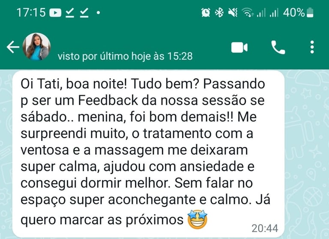Image resolution: width=329 pixels, height=239 pixels.
Task: Tap the YouTube notification icon in status bar
Action: coord(55,13)
